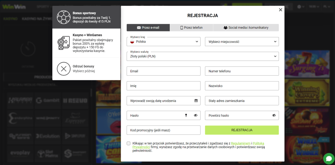This screenshot has height=165, width=335.
Task: Switch to the Przez telefon tab
Action: (x=191, y=27)
